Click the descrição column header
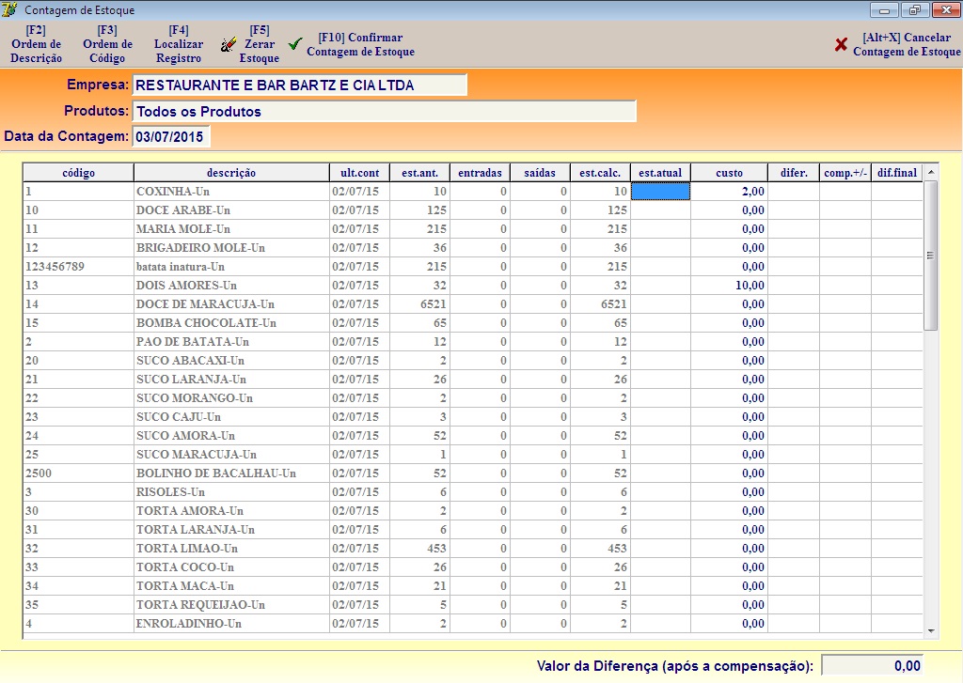The image size is (963, 683). 231,173
